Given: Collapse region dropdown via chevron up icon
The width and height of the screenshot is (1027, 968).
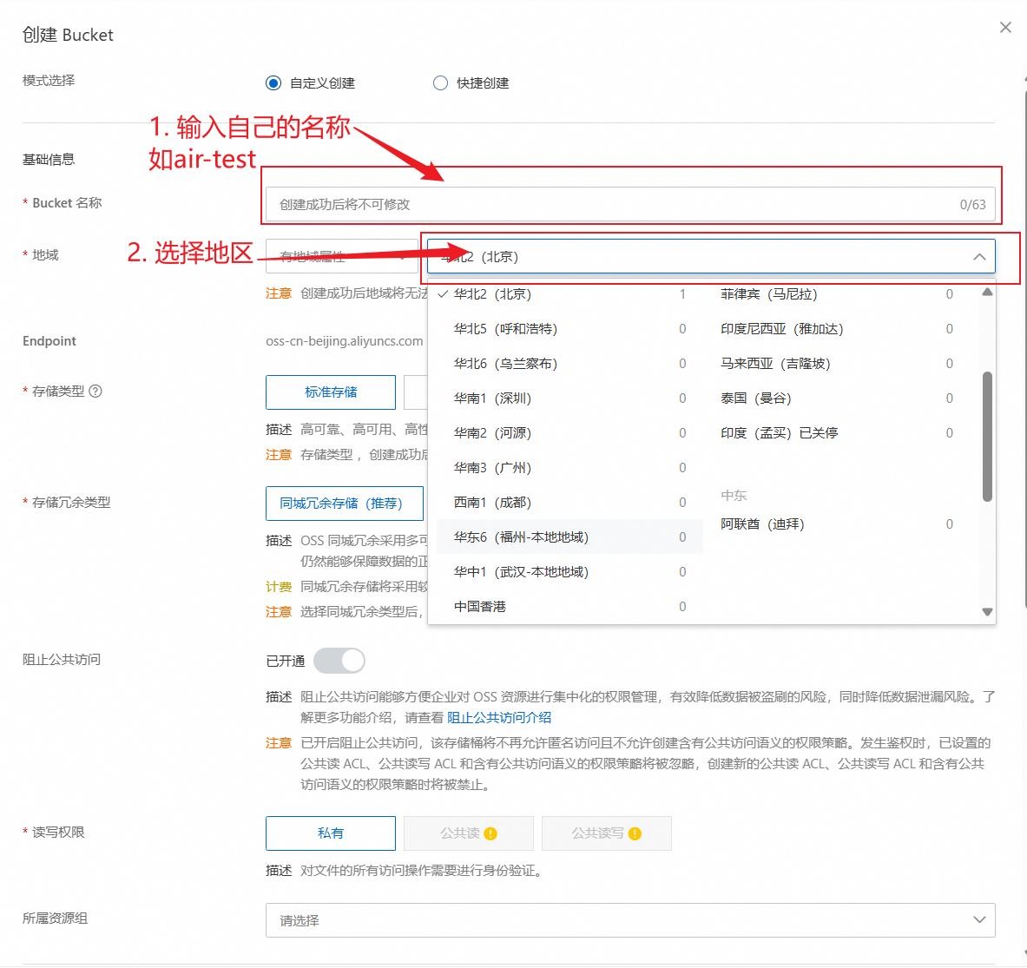Looking at the screenshot, I should (979, 257).
